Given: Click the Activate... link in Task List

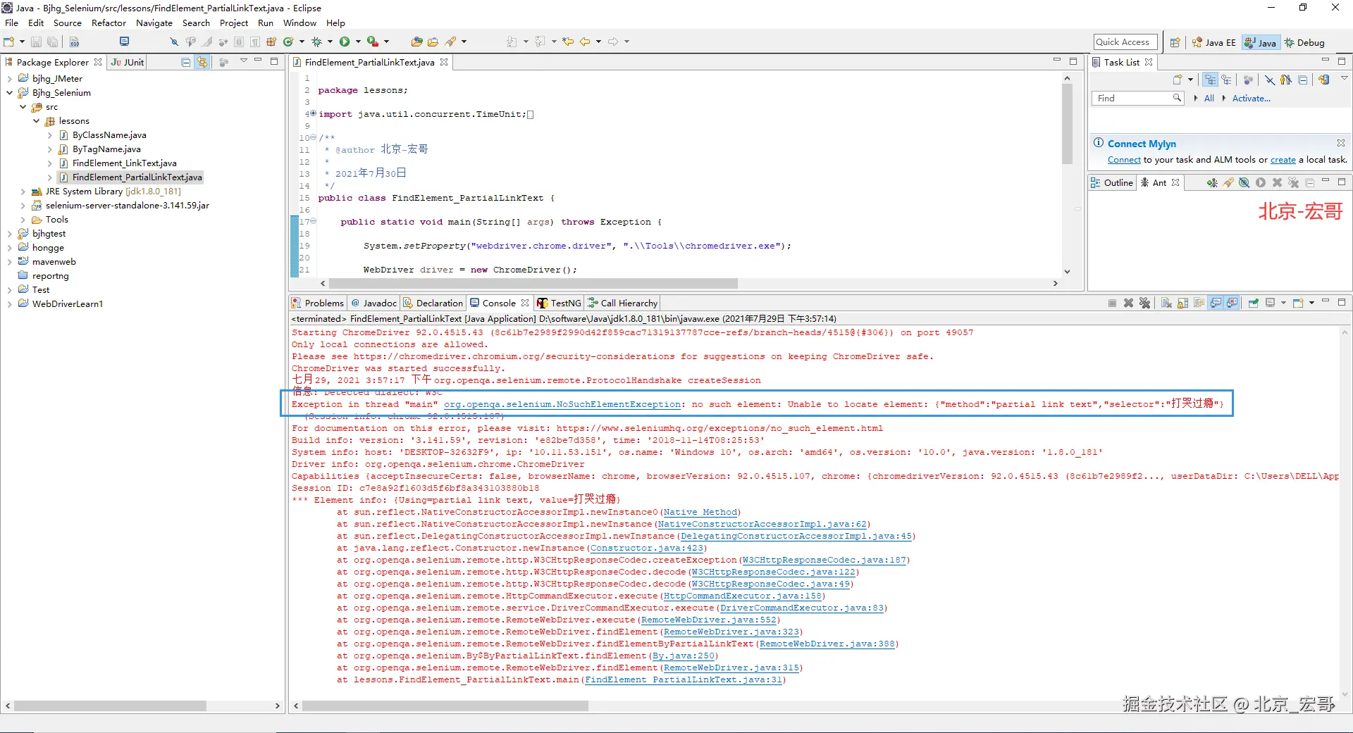Looking at the screenshot, I should point(1251,99).
